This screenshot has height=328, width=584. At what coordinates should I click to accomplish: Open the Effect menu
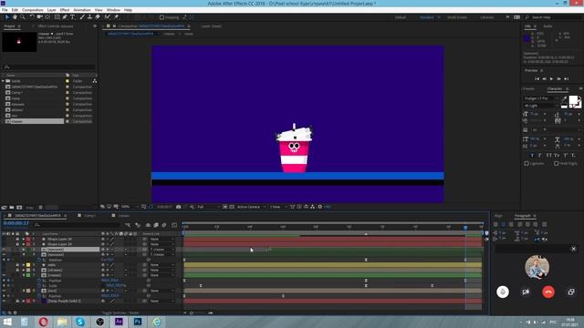point(65,10)
